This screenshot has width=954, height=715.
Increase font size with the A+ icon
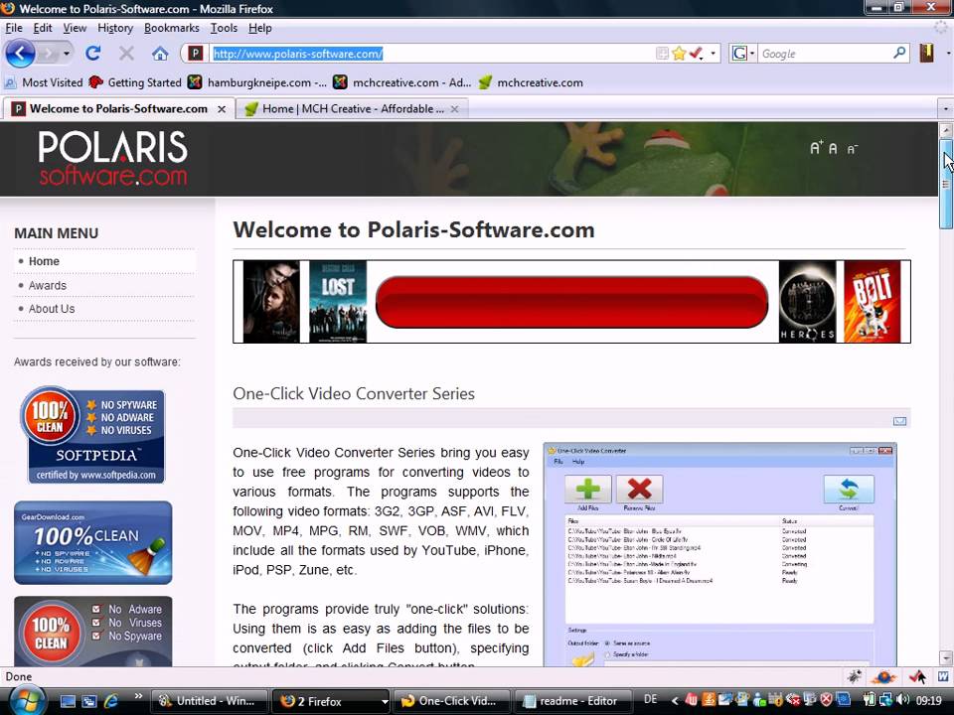[x=816, y=147]
